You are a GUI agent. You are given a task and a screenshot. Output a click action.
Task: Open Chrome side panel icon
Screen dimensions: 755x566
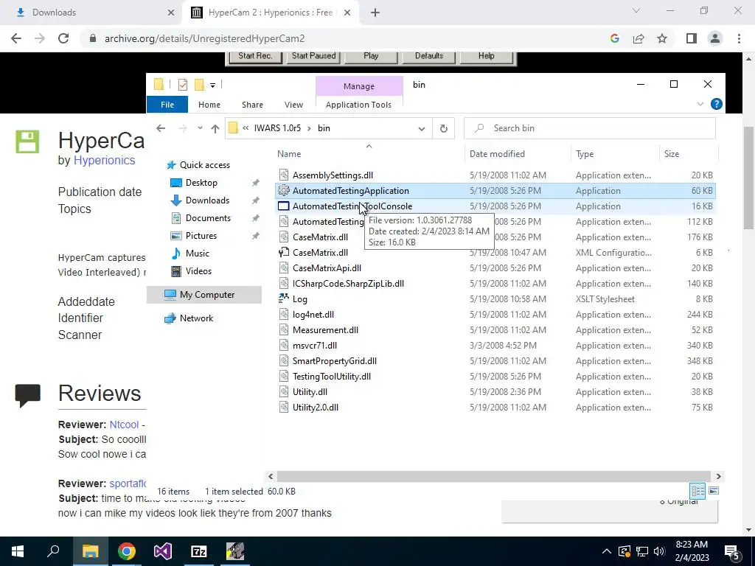(x=692, y=38)
